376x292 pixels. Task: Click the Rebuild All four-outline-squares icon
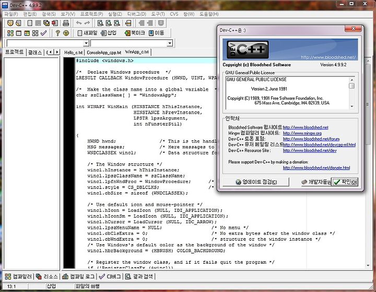pos(36,33)
